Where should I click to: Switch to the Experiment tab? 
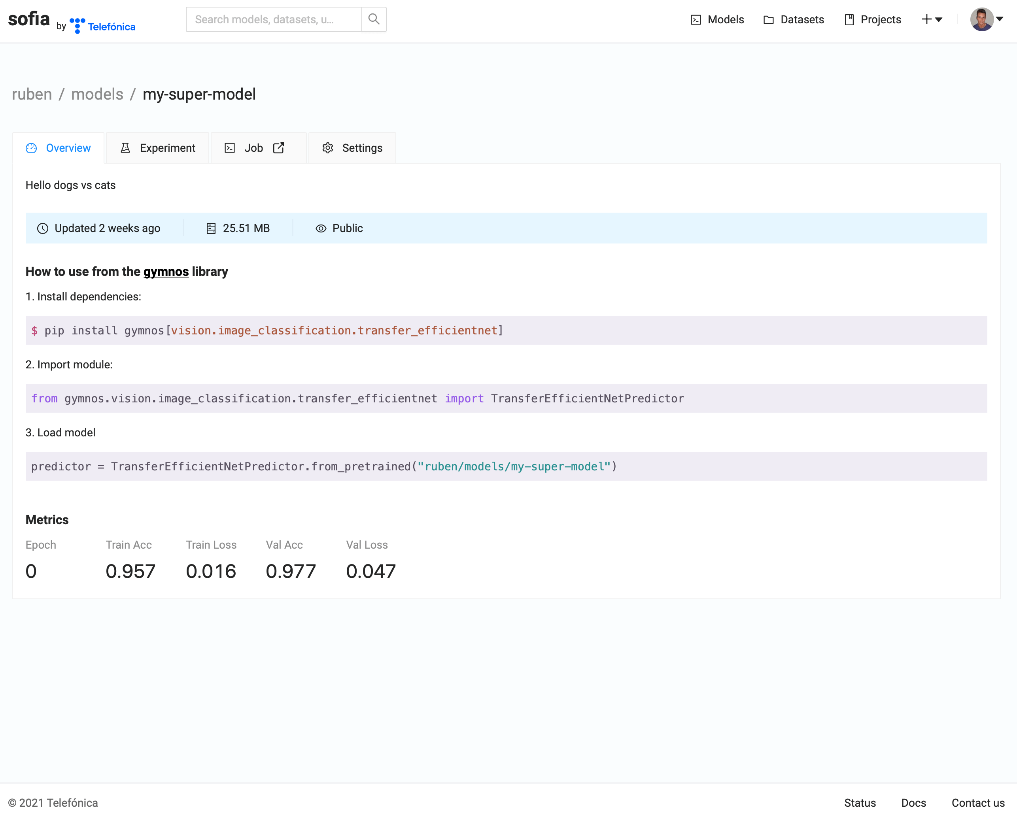pos(168,148)
